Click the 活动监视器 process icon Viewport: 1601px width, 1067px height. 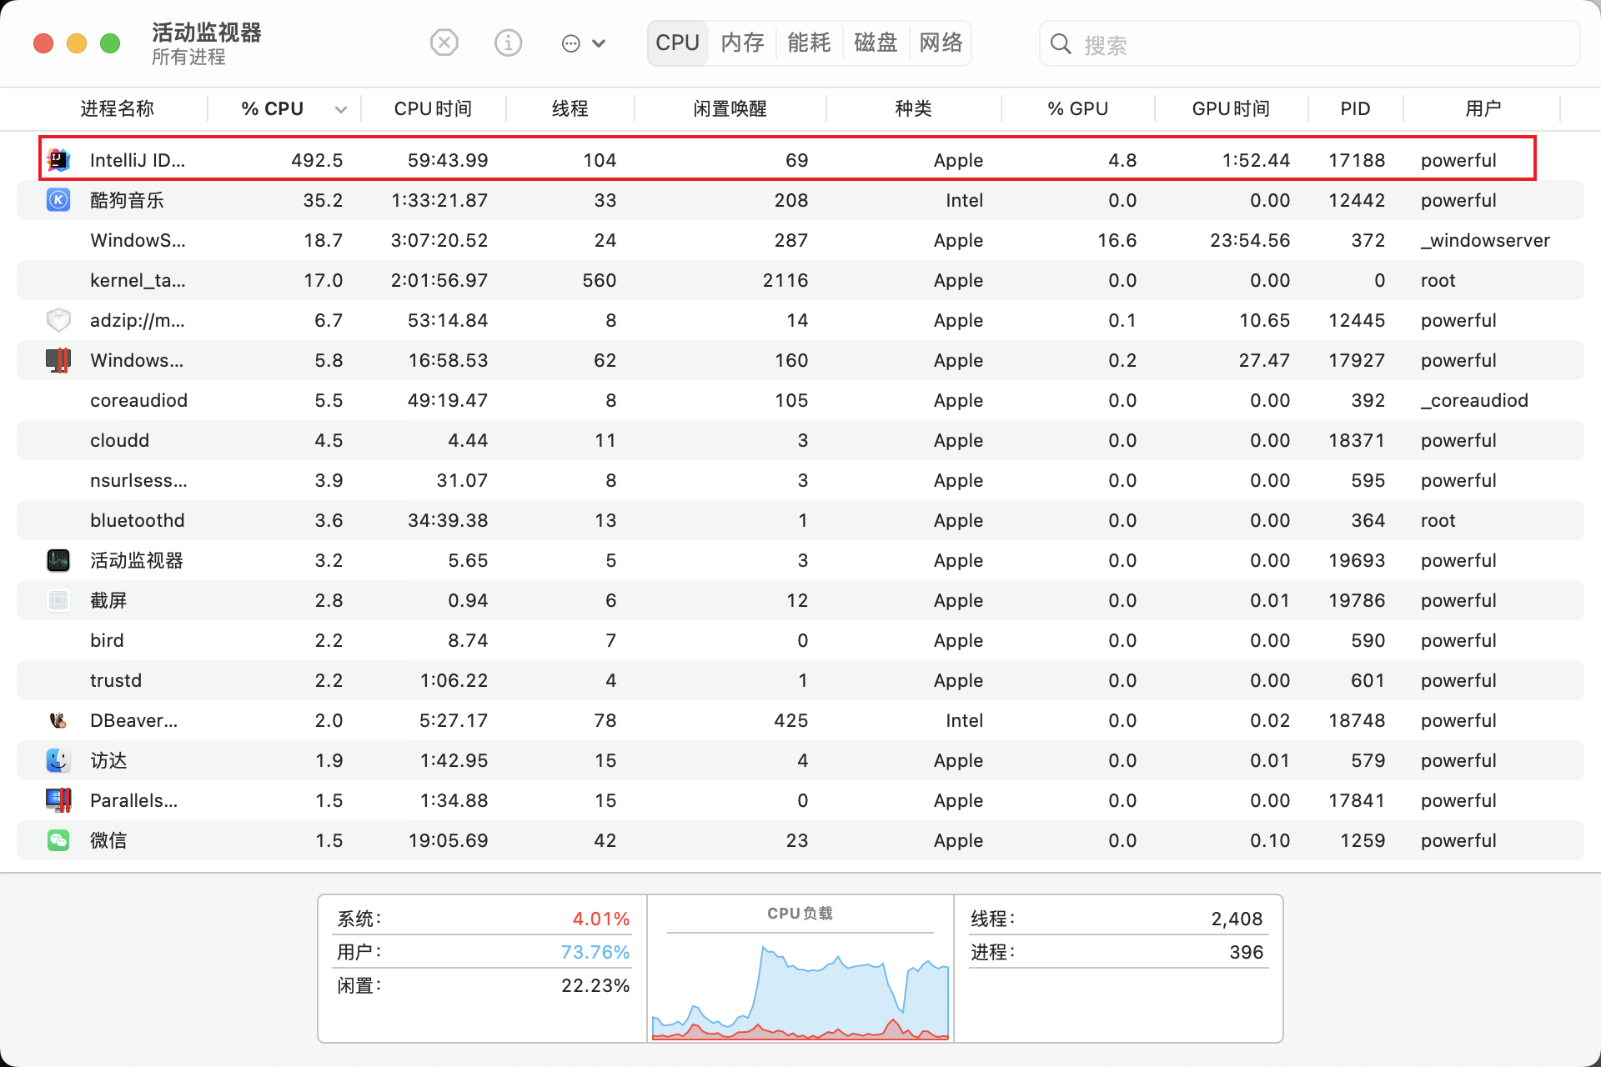coord(58,560)
